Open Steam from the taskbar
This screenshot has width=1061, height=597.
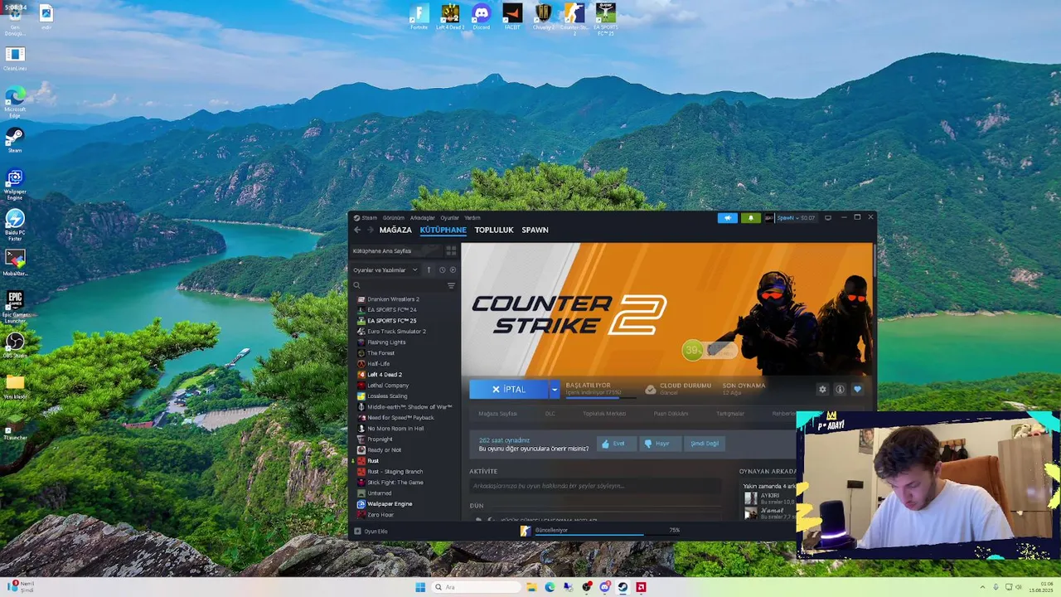tap(623, 587)
